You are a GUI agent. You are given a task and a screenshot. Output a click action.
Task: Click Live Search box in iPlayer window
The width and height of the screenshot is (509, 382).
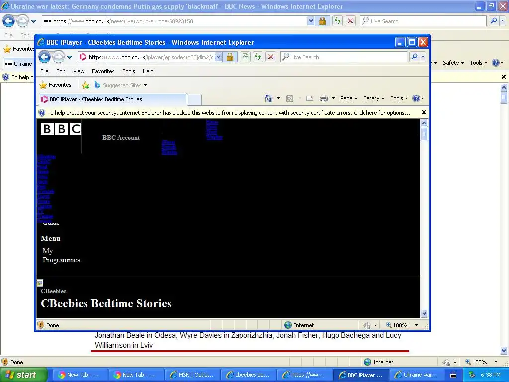[x=343, y=57]
